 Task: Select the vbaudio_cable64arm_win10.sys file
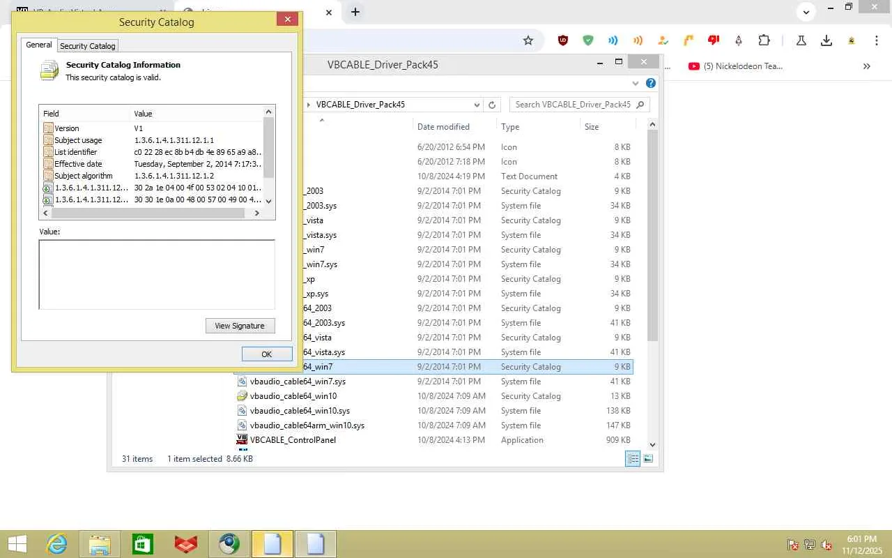[433, 425]
